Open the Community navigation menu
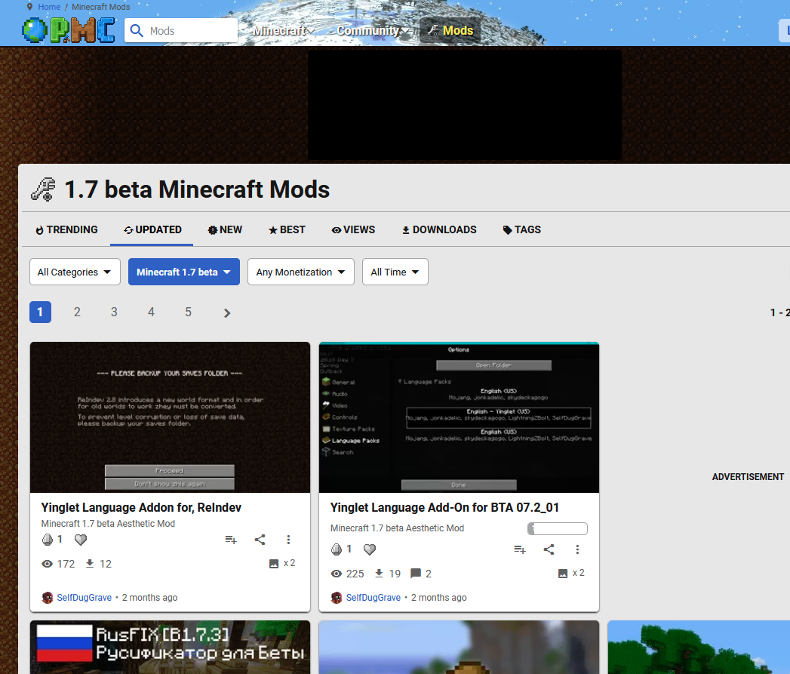 (x=373, y=31)
